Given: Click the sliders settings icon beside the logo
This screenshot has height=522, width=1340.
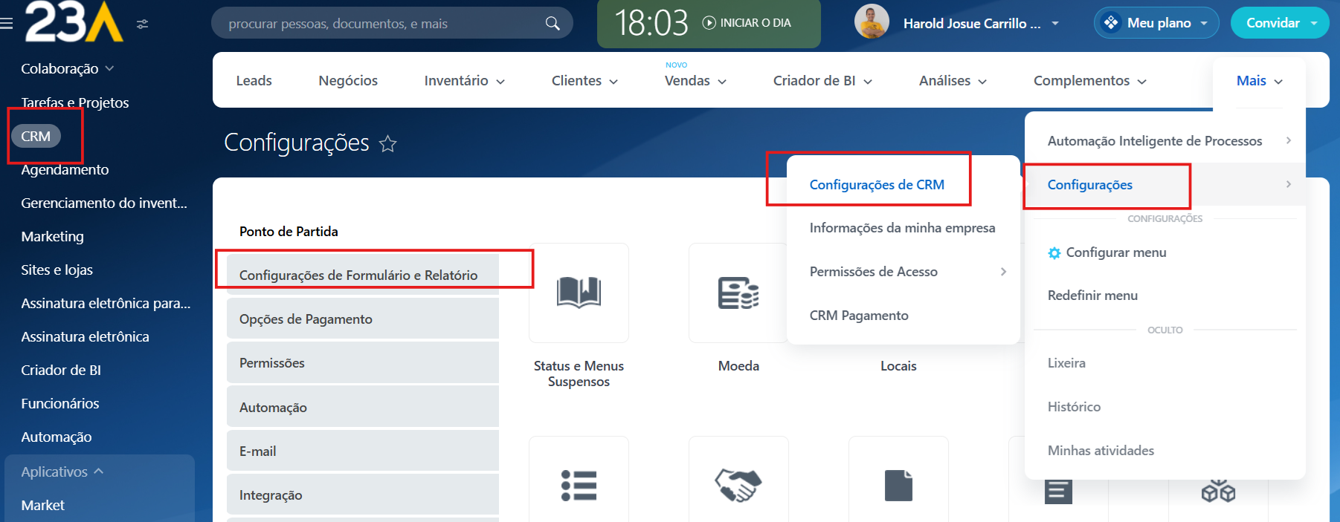Looking at the screenshot, I should pos(143,24).
